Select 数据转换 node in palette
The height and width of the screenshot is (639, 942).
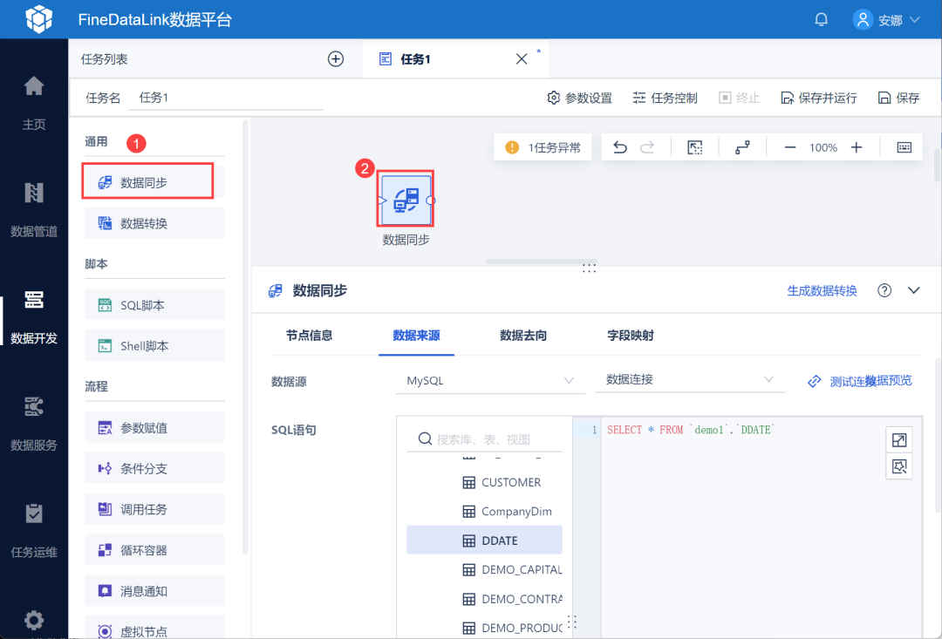click(x=154, y=223)
